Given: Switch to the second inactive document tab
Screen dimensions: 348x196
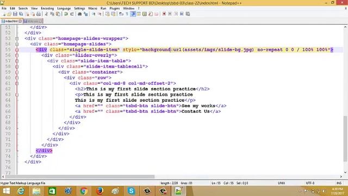Looking at the screenshot, I should 33,21.
